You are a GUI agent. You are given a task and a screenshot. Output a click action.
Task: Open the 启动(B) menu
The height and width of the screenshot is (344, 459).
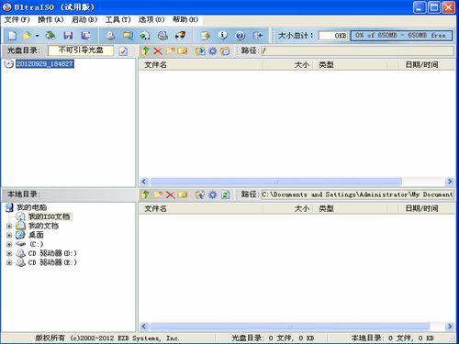[84, 19]
